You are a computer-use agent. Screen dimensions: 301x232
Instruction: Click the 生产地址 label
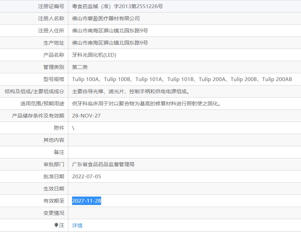[x=54, y=43]
